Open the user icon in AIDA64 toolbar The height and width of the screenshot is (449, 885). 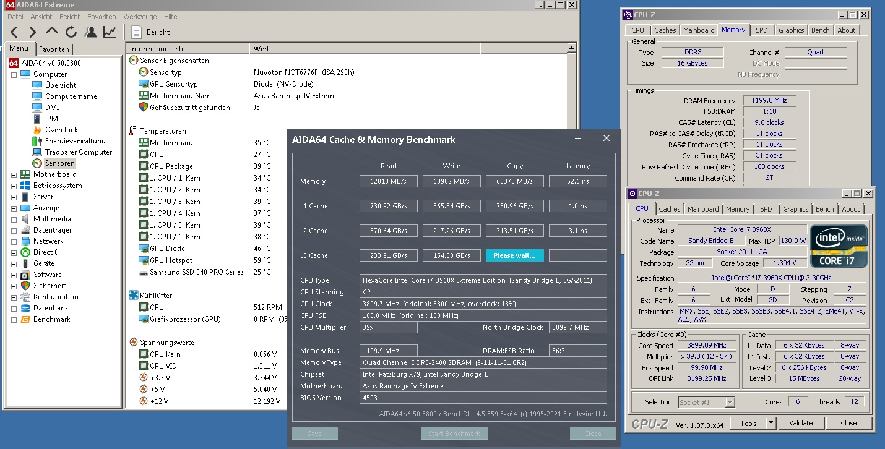click(90, 32)
